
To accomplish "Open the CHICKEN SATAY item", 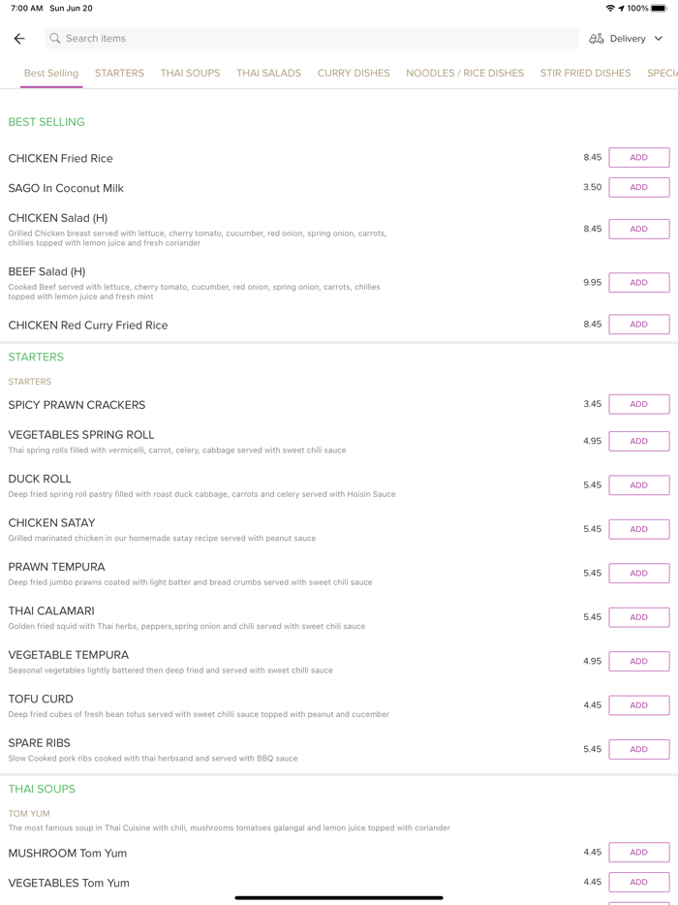I will (52, 523).
